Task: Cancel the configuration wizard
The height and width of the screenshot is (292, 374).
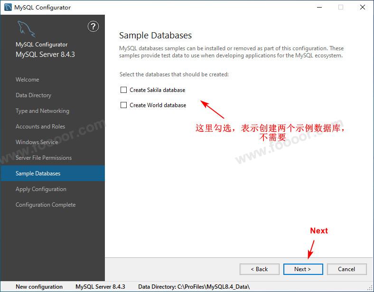Action: click(x=346, y=269)
